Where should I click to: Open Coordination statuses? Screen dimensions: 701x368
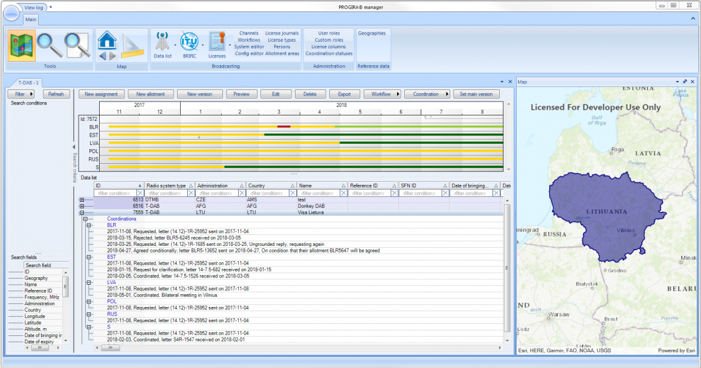329,53
